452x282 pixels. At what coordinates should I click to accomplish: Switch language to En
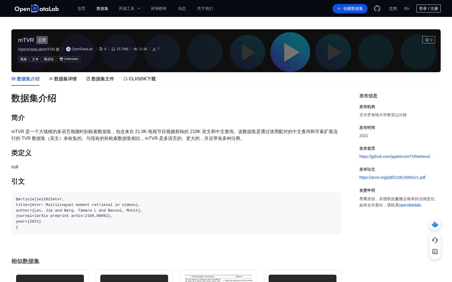tap(407, 8)
